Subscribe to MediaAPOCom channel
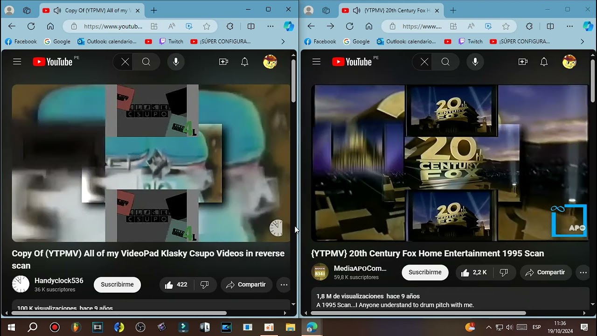The image size is (597, 336). [425, 273]
